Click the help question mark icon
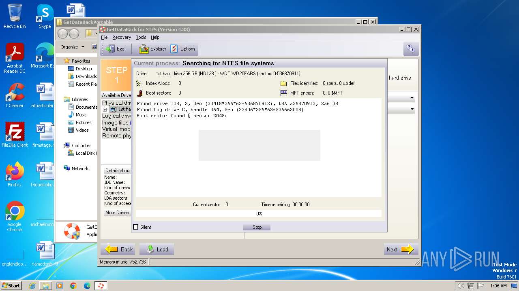Image resolution: width=519 pixels, height=291 pixels. [411, 49]
